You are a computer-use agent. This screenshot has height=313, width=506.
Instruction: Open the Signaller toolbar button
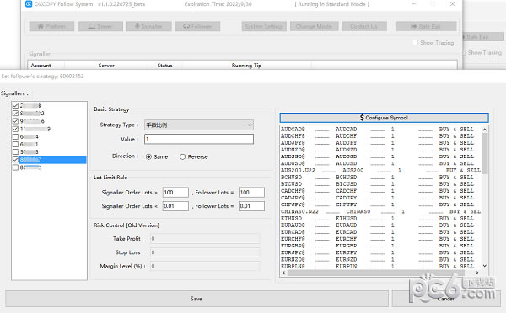point(149,26)
